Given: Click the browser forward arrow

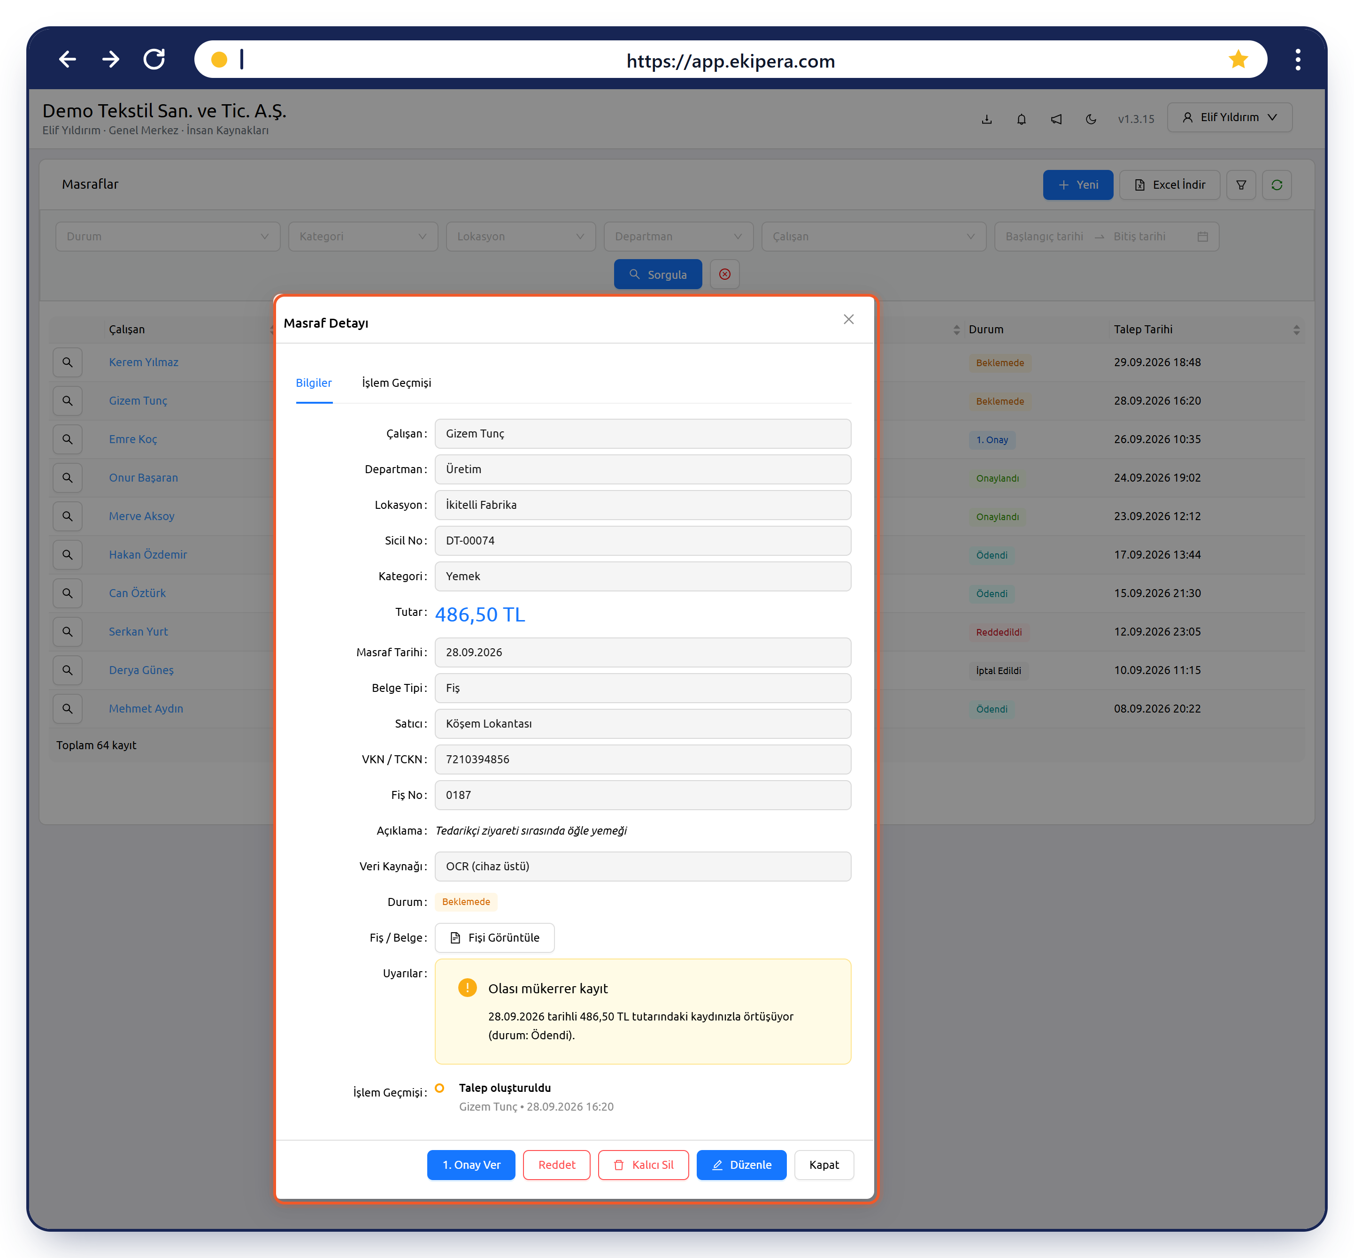Looking at the screenshot, I should (110, 59).
